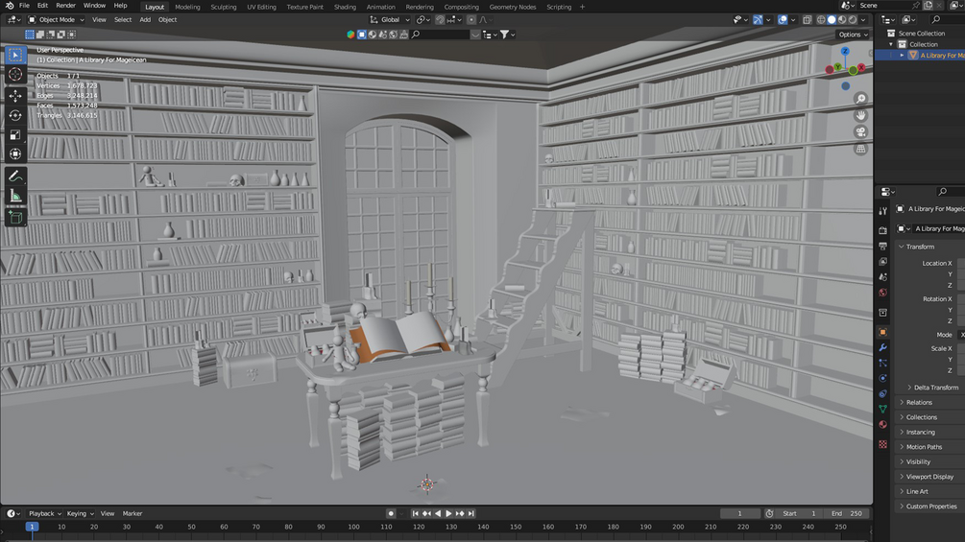Screen dimensions: 965x542
Task: Choose the Rotate tool
Action: (x=15, y=115)
